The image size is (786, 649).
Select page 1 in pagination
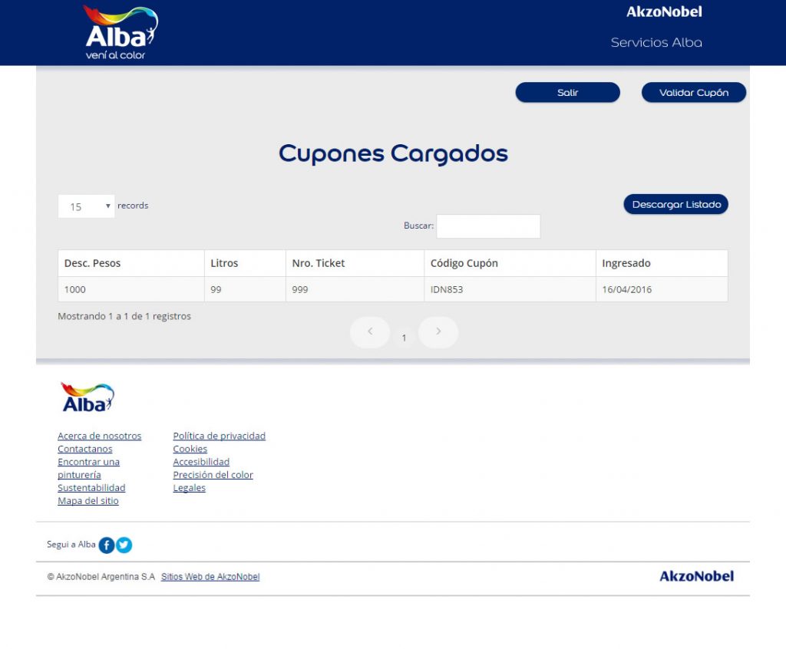click(x=404, y=337)
